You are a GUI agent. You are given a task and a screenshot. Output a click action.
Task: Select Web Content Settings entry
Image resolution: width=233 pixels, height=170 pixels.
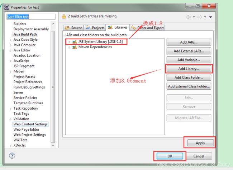click(30, 124)
